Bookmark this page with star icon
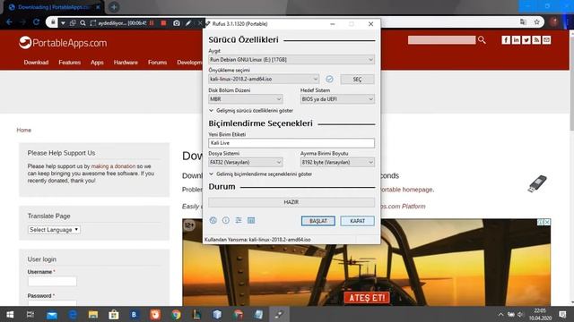 pos(536,22)
